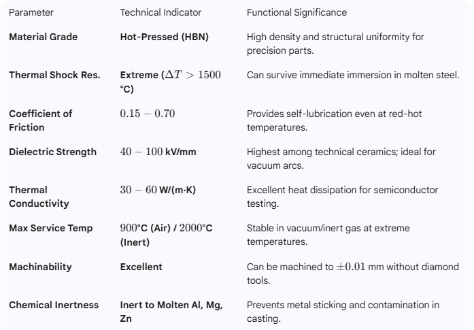Screen dimensions: 474x330
Task: Click the molten steel immersion description
Action: [x=354, y=75]
